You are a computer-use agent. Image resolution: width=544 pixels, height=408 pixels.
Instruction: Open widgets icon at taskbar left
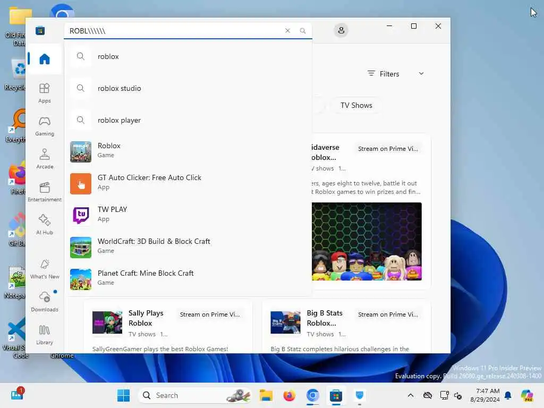(x=16, y=395)
